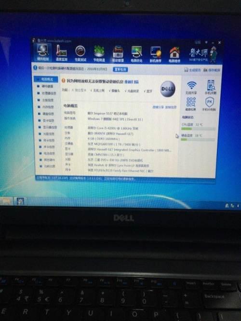Click the Realtek sound card line
Image resolution: width=241 pixels, height=321 pixels.
119,165
